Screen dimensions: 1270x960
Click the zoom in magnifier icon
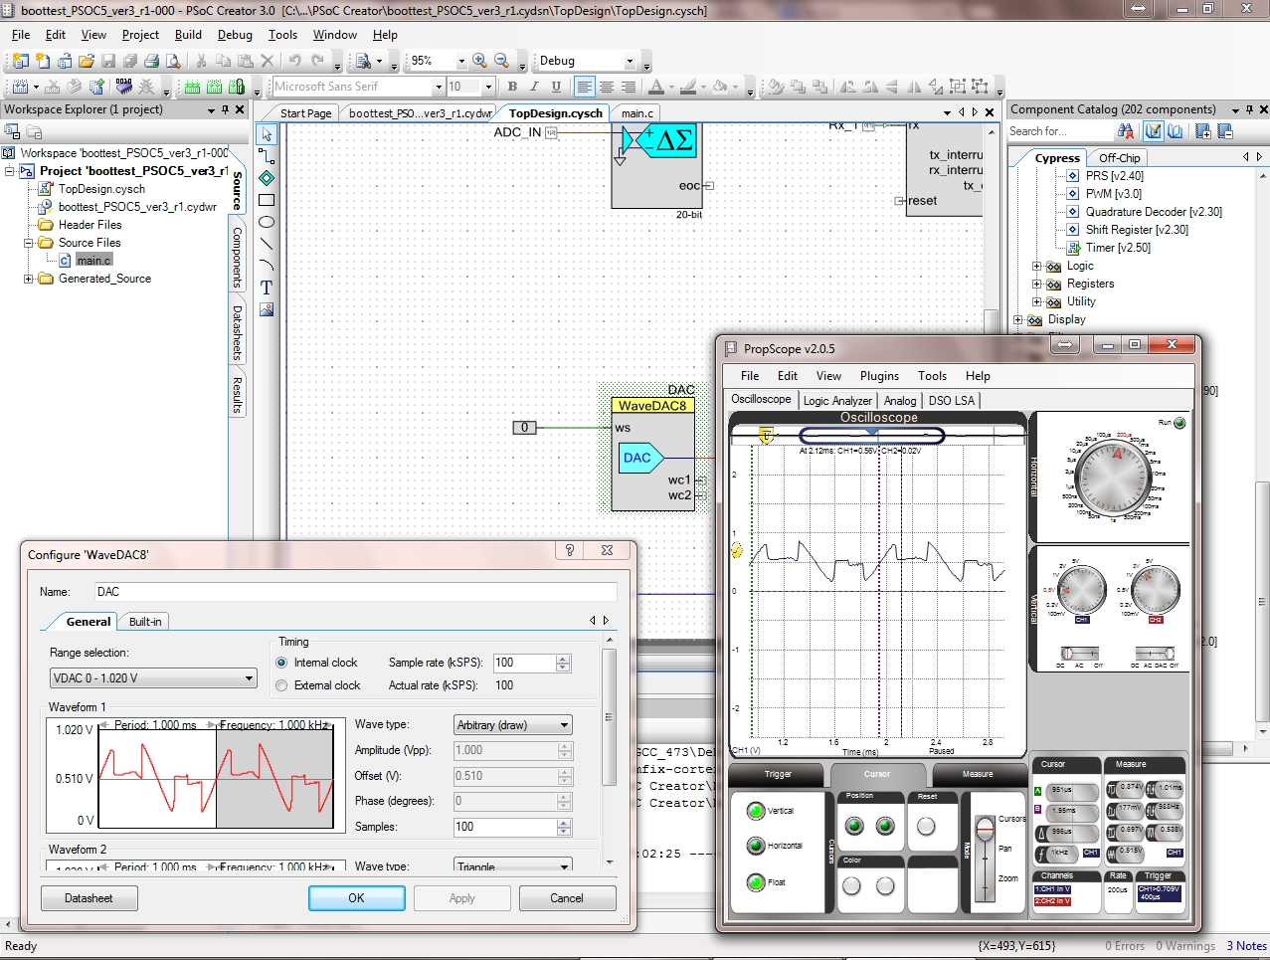479,61
